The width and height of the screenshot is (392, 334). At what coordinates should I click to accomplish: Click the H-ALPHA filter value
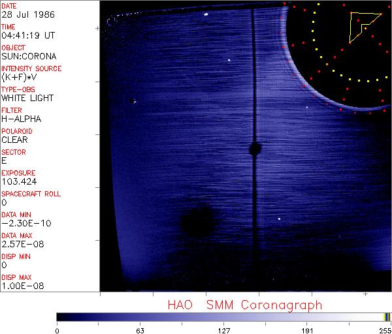coord(21,119)
